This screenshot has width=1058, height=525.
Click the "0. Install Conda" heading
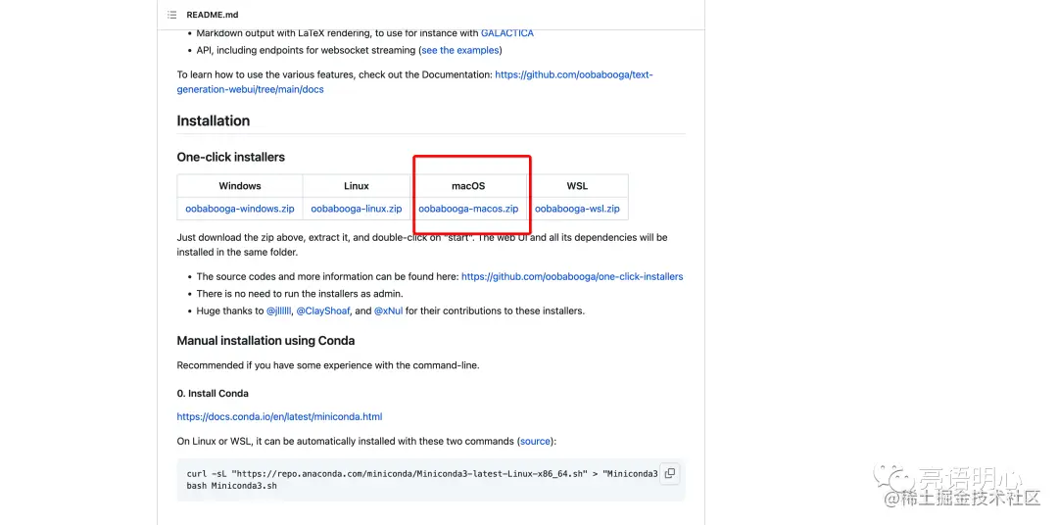pos(213,394)
